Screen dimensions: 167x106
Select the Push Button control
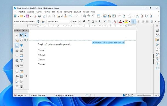point(17,56)
